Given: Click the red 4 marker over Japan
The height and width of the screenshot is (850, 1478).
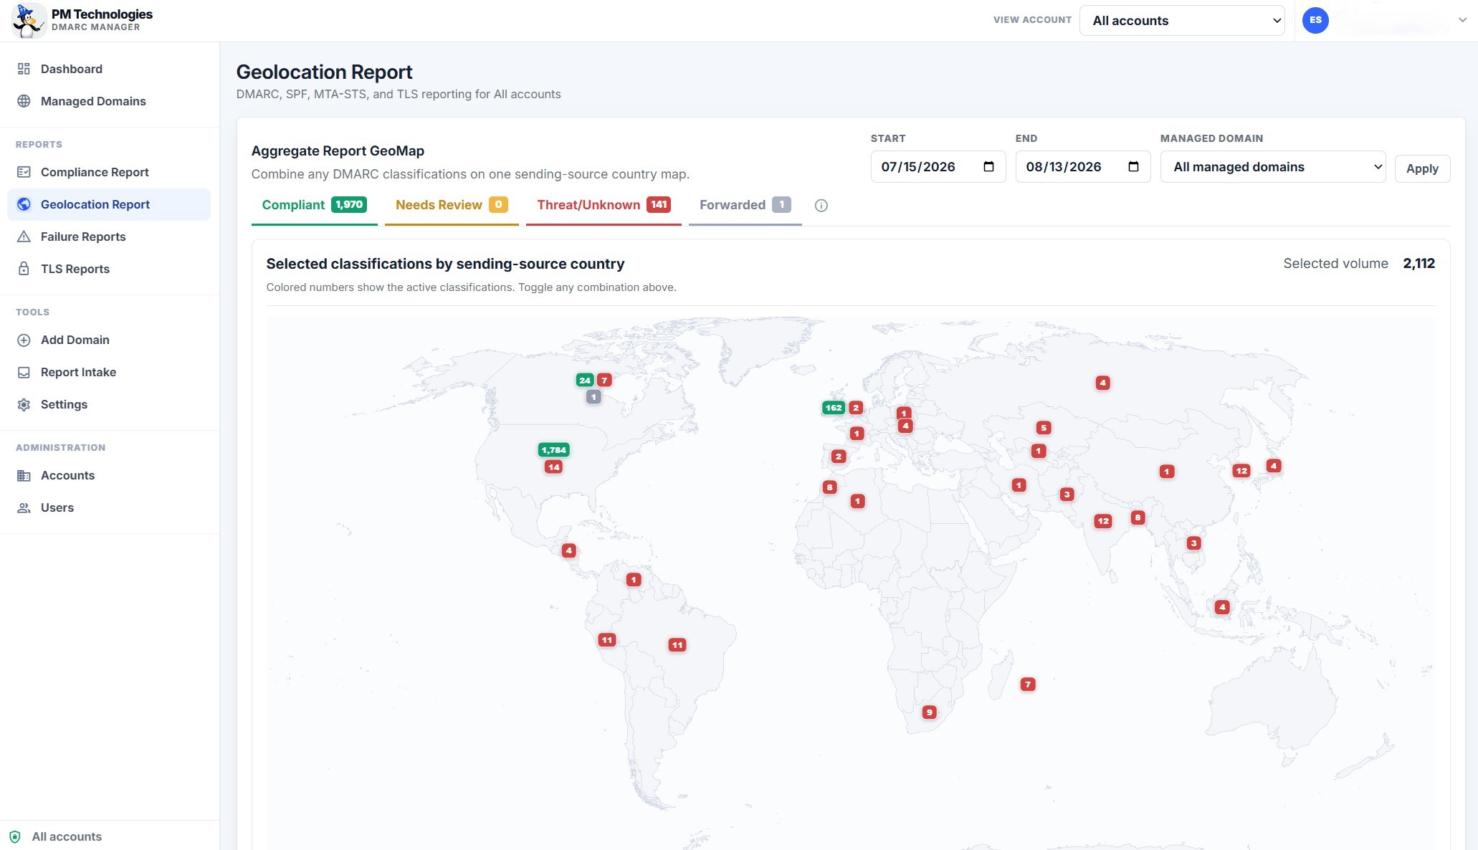Looking at the screenshot, I should pos(1273,466).
